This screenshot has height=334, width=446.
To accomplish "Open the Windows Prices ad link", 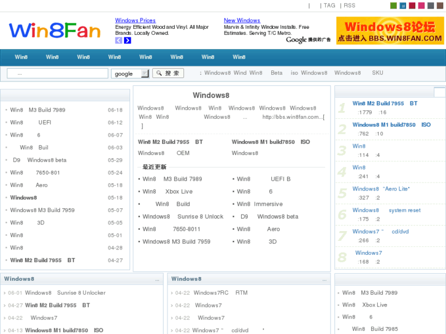I will click(x=136, y=20).
